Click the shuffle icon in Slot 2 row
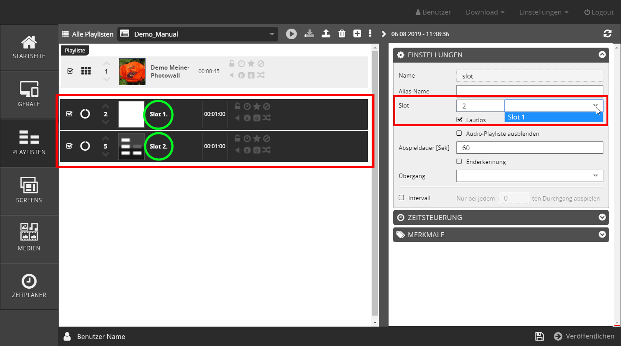Image resolution: width=621 pixels, height=346 pixels. pyautogui.click(x=266, y=150)
